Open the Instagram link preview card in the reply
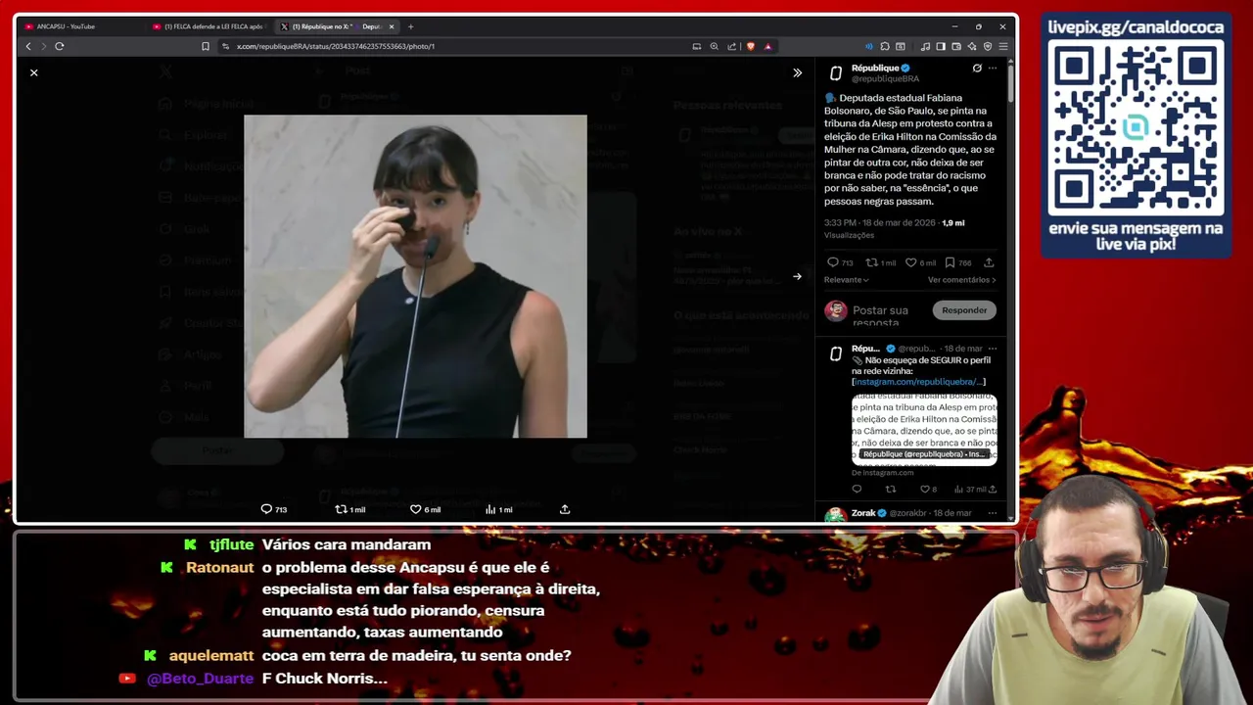The width and height of the screenshot is (1253, 705). click(924, 429)
